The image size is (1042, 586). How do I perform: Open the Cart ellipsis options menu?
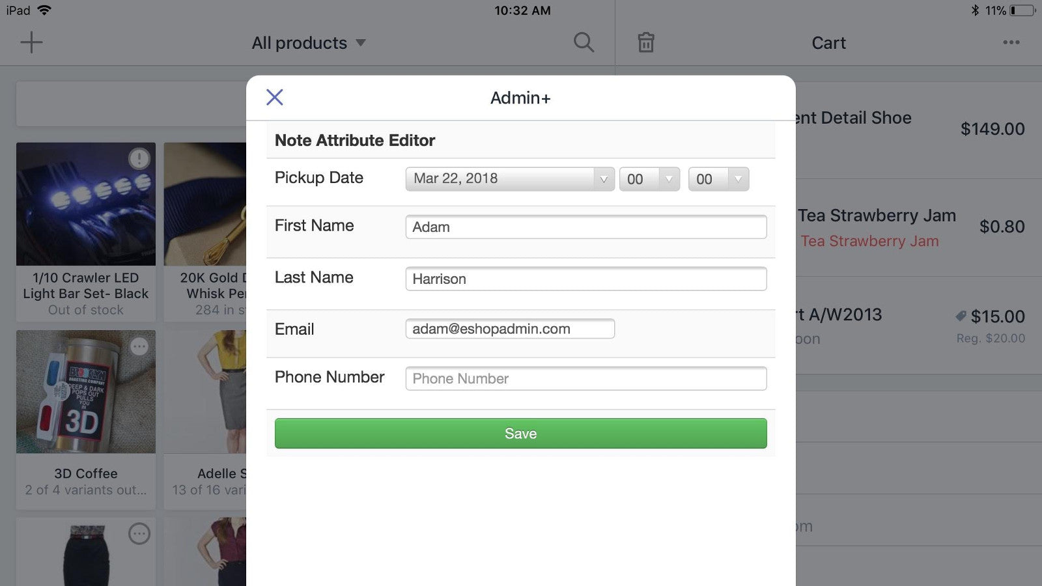coord(1011,42)
